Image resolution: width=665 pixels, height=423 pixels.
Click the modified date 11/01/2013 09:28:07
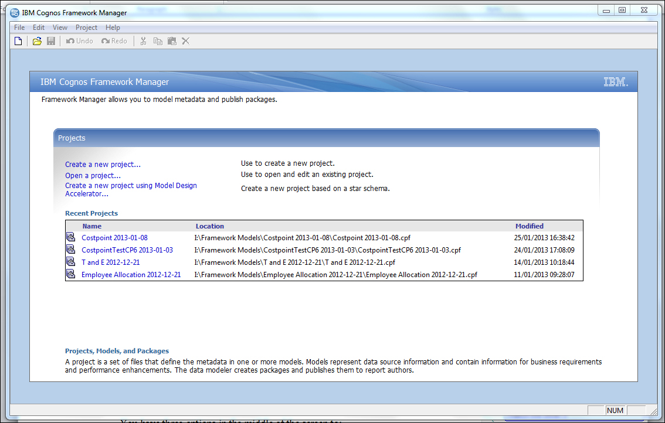pos(544,275)
